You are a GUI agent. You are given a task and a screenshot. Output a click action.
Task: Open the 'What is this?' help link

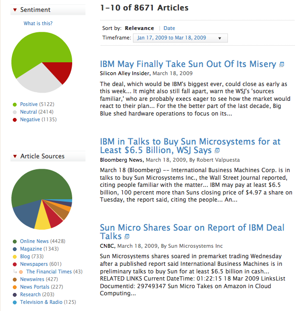tap(38, 24)
